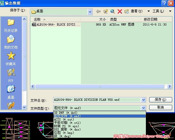Close the 输出数据 dialog

(171, 3)
